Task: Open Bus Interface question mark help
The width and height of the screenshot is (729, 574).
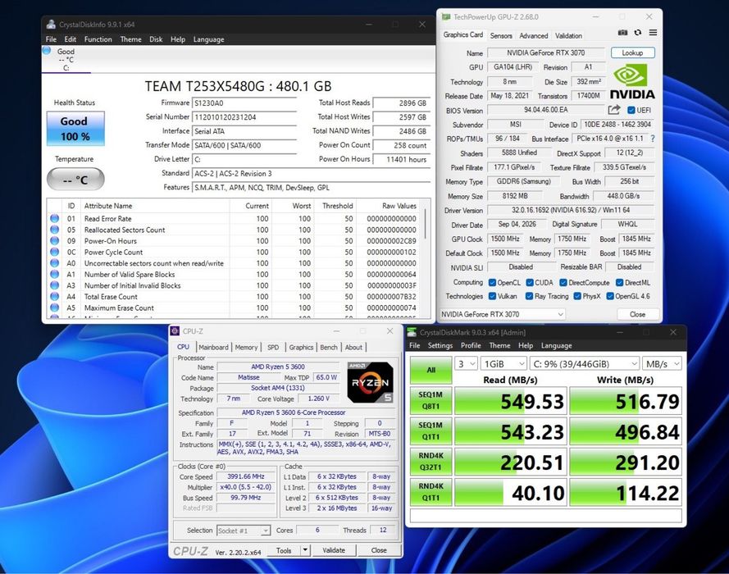Action: click(x=653, y=139)
